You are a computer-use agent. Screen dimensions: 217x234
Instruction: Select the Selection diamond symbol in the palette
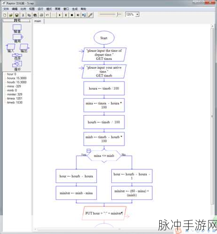click(x=17, y=55)
